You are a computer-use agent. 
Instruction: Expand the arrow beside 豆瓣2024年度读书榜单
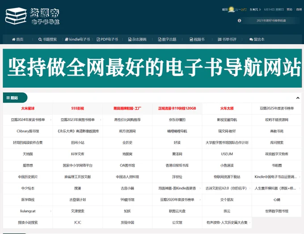click(x=51, y=120)
